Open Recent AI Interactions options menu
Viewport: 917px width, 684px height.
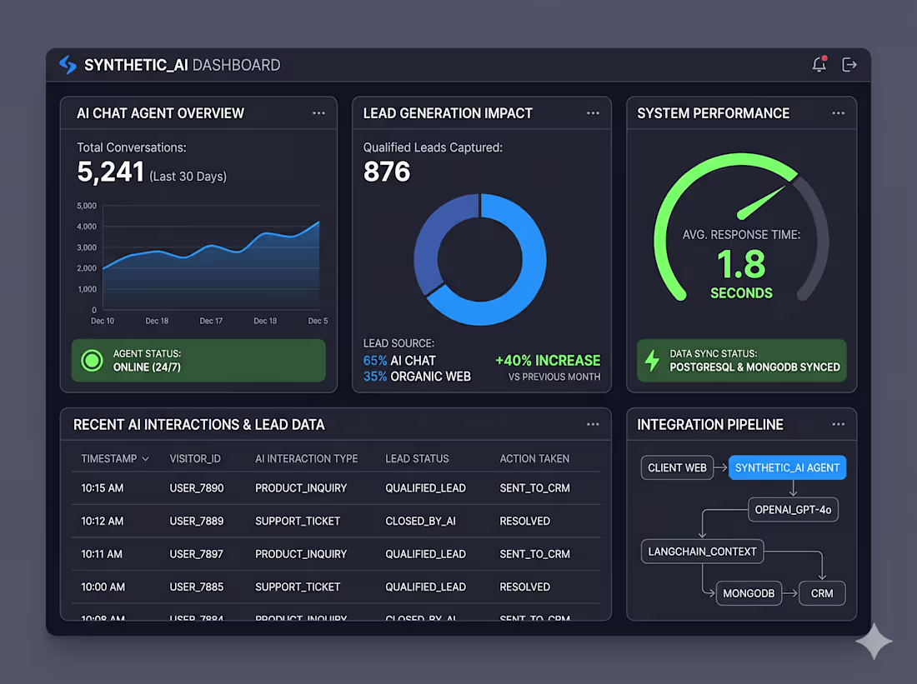[593, 424]
